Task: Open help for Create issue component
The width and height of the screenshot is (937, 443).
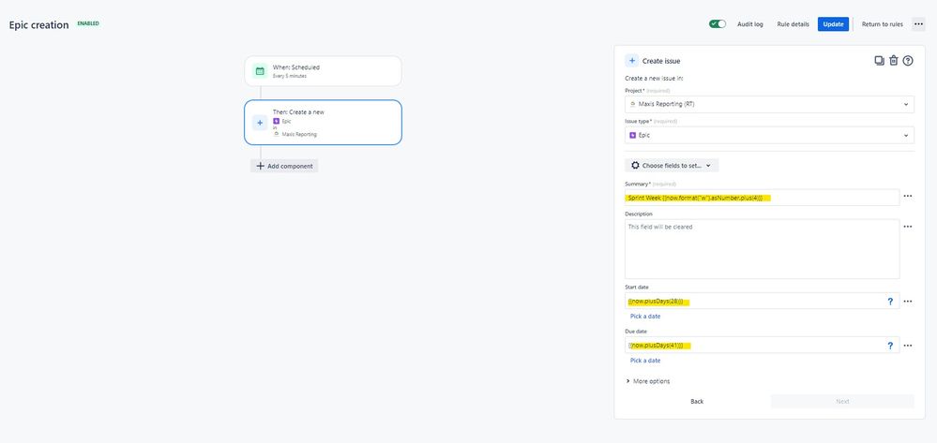Action: tap(908, 60)
